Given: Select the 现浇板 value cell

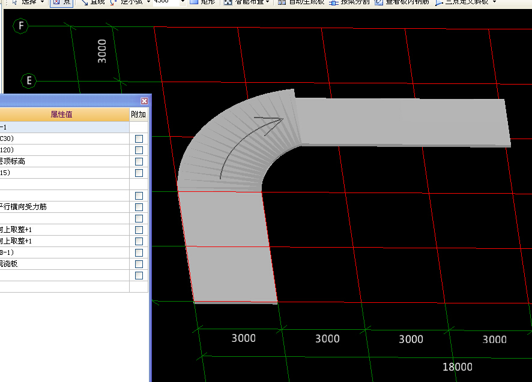Looking at the screenshot, I should tap(64, 264).
